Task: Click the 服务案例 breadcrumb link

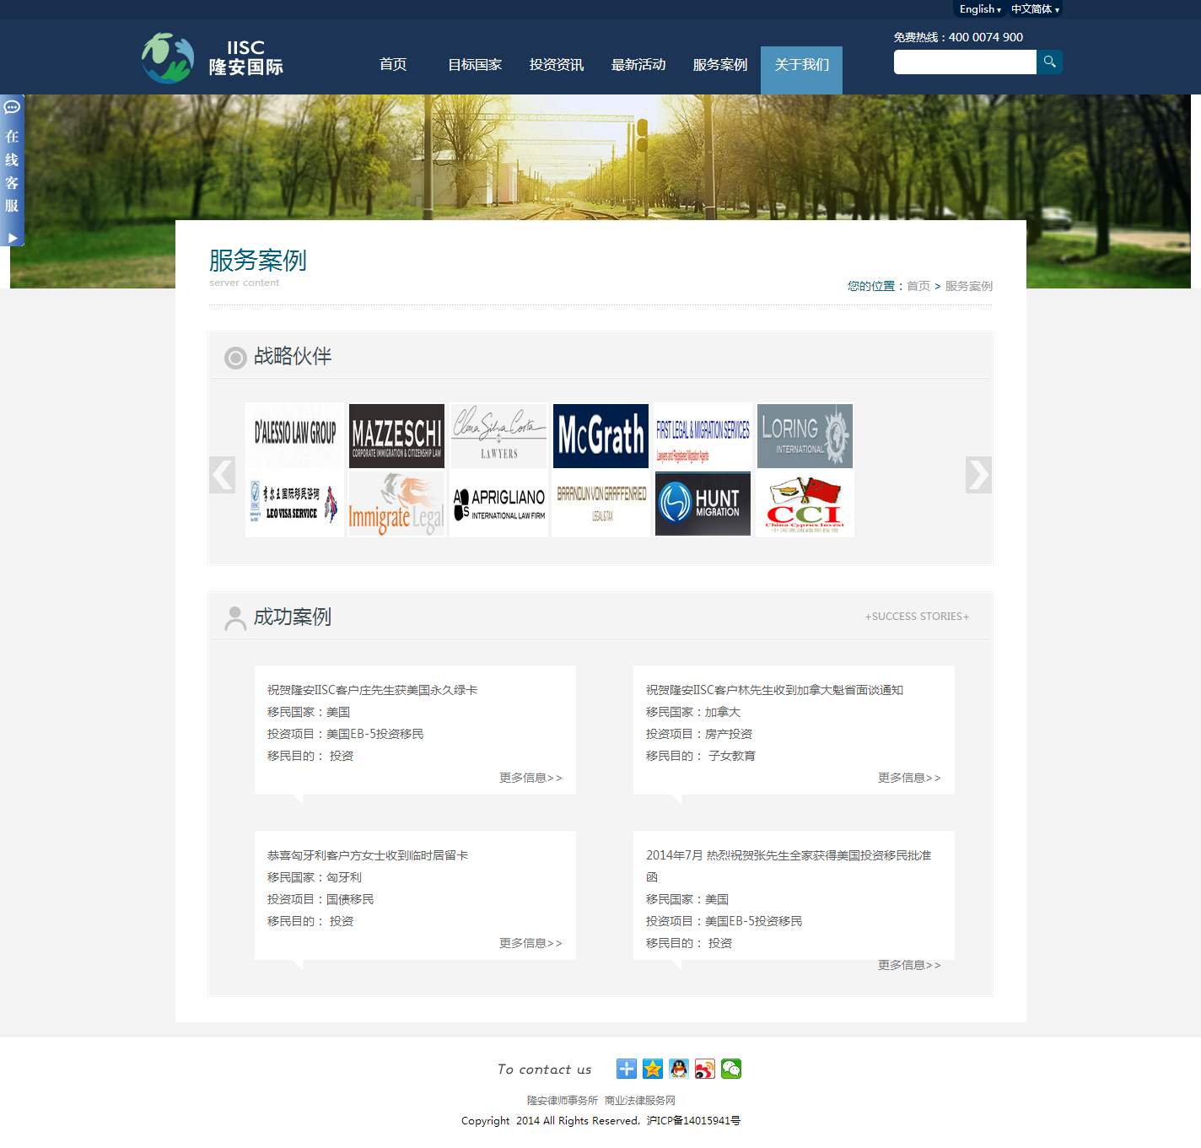Action: point(969,286)
